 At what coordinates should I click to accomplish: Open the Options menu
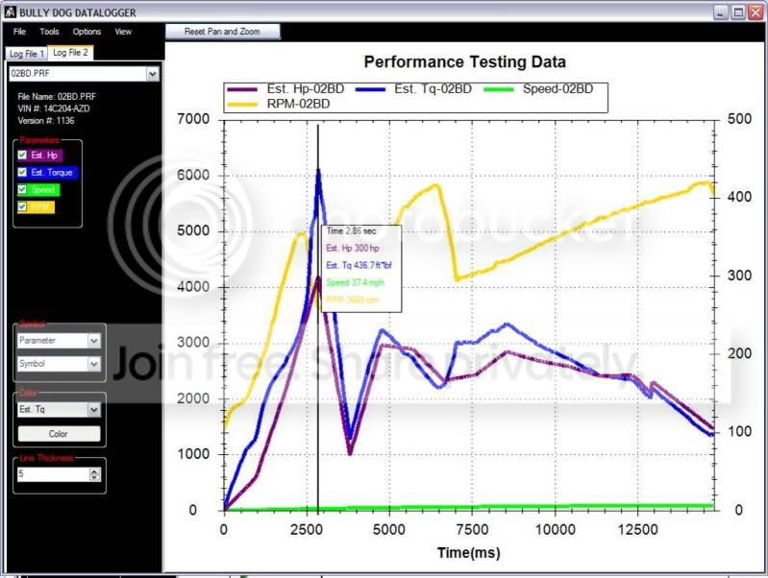coord(87,32)
